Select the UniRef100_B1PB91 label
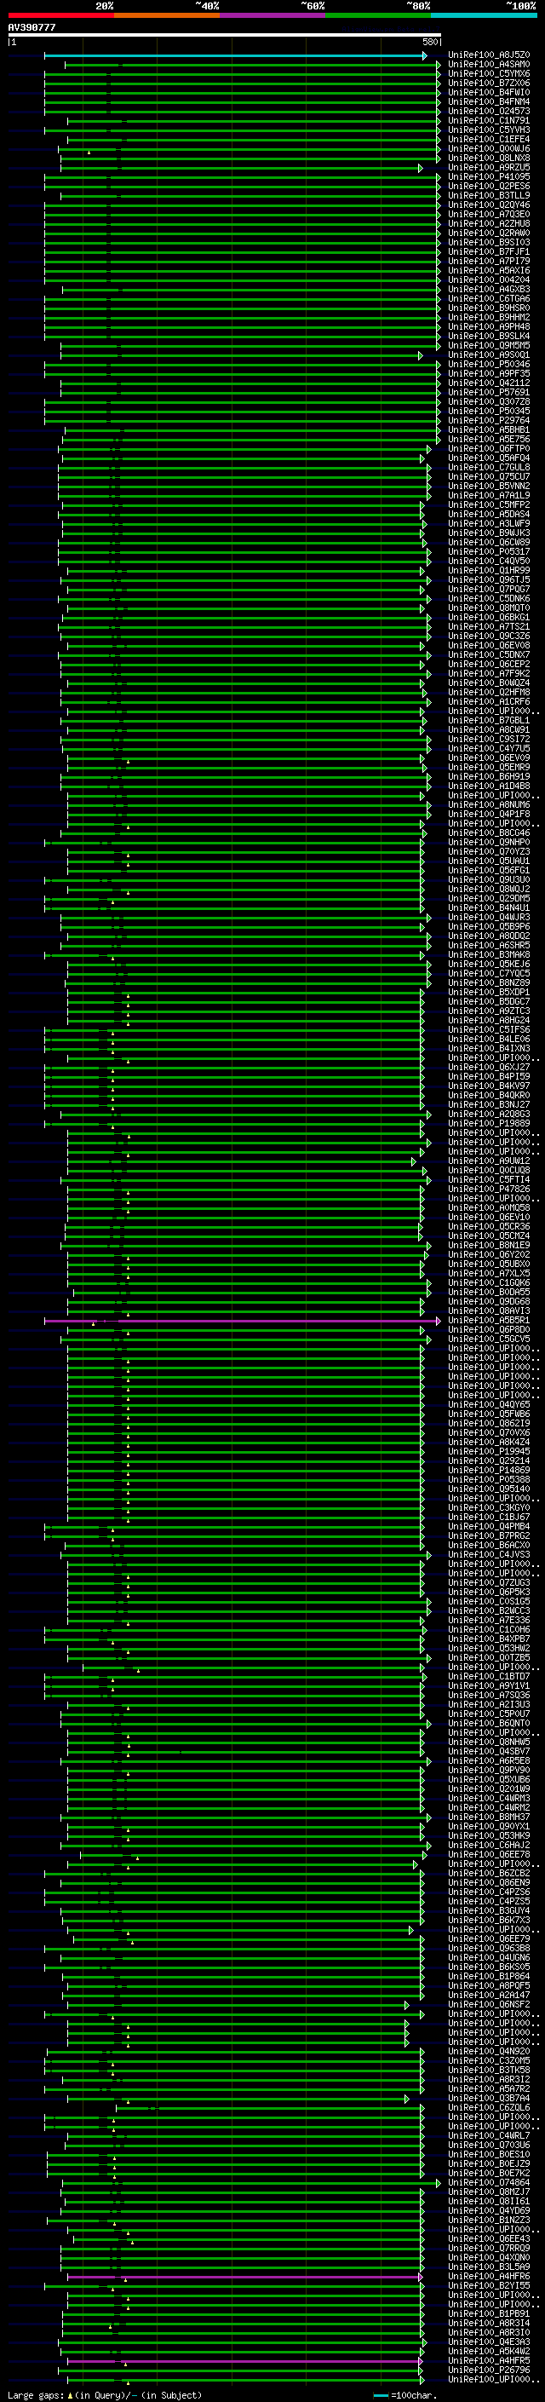The image size is (545, 2402). click(x=489, y=2314)
